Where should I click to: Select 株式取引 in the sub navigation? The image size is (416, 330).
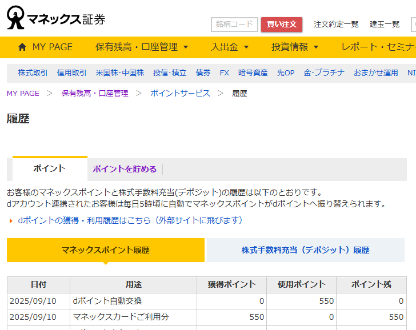tap(33, 73)
